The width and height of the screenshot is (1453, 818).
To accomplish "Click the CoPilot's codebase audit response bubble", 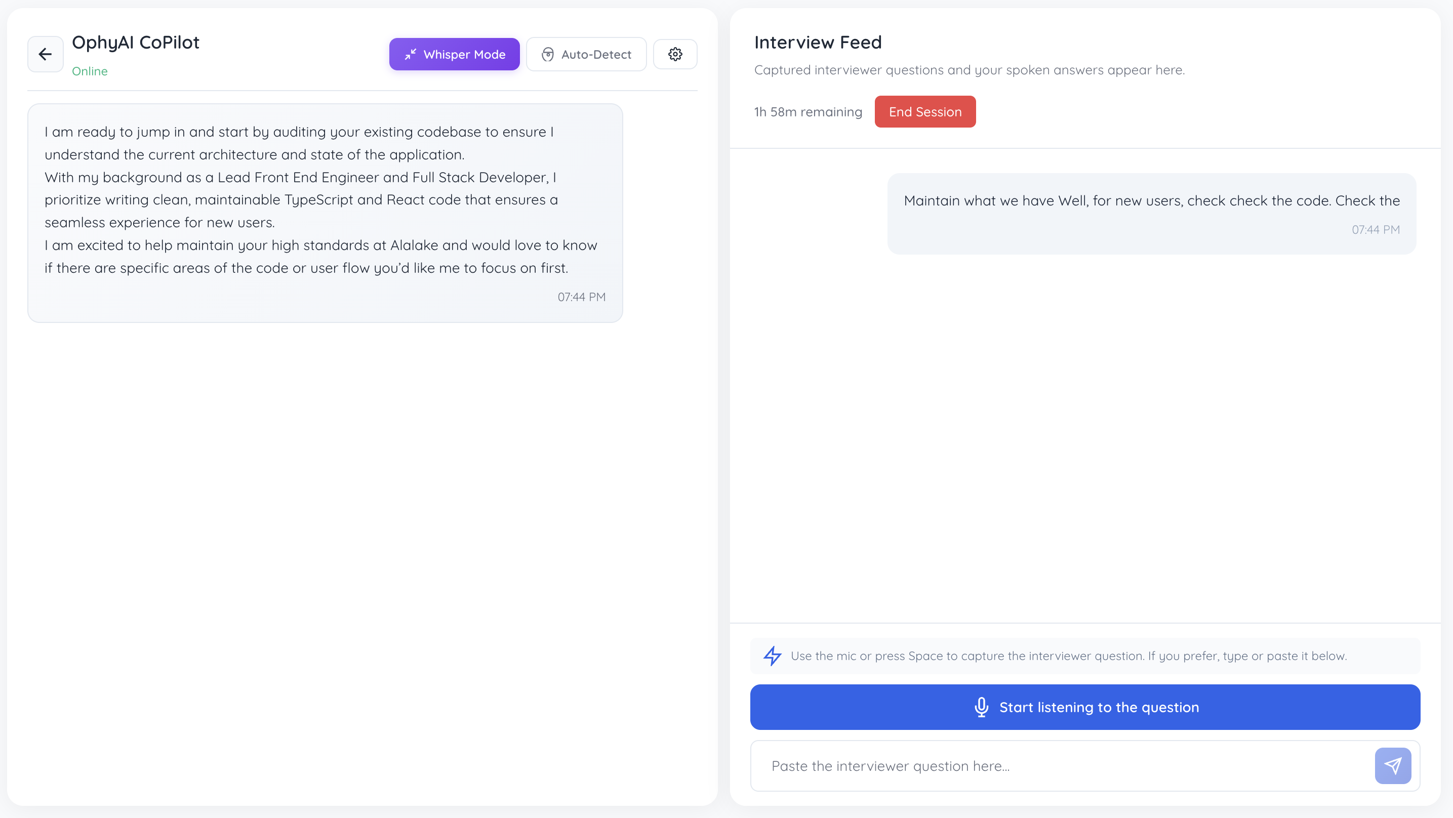I will coord(325,213).
